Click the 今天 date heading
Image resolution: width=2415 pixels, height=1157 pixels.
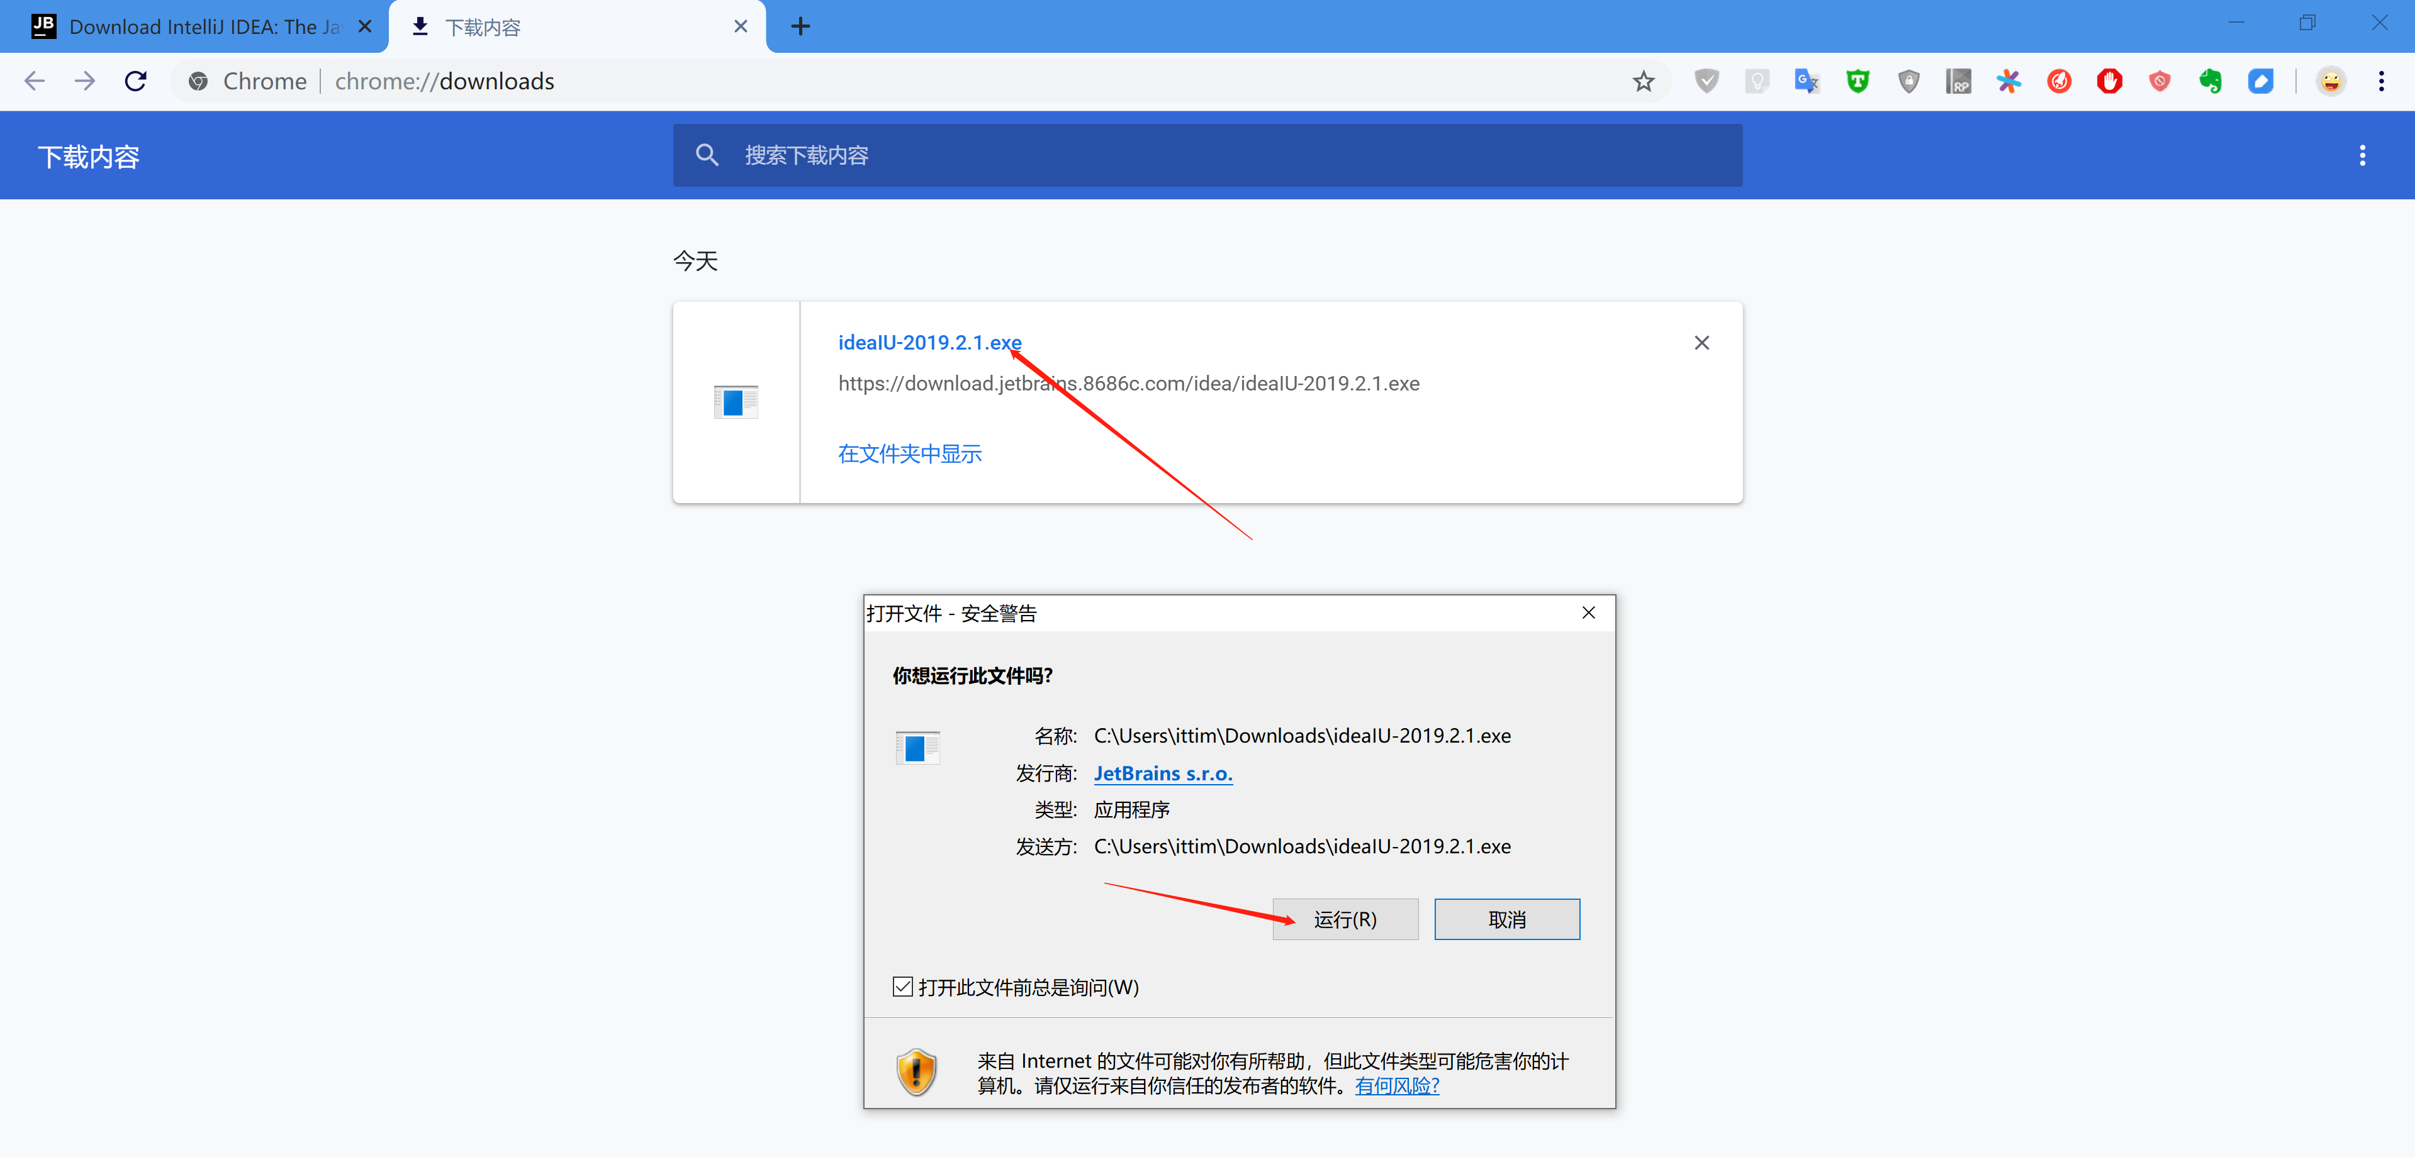click(696, 262)
